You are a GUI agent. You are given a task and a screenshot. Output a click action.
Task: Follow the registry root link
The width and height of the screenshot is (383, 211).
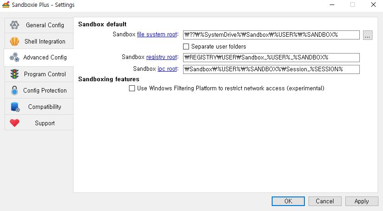[x=161, y=57]
